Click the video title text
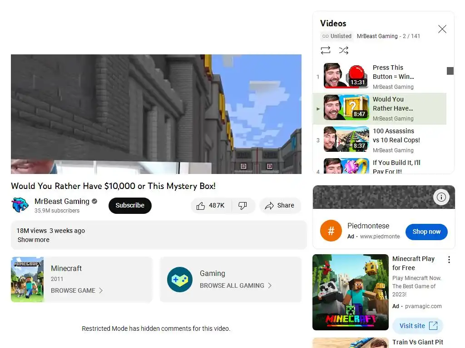The width and height of the screenshot is (465, 348). point(113,186)
